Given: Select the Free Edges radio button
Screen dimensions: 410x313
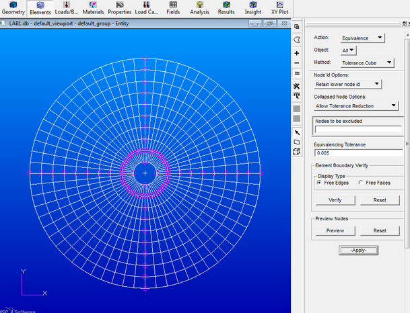Looking at the screenshot, I should (319, 182).
